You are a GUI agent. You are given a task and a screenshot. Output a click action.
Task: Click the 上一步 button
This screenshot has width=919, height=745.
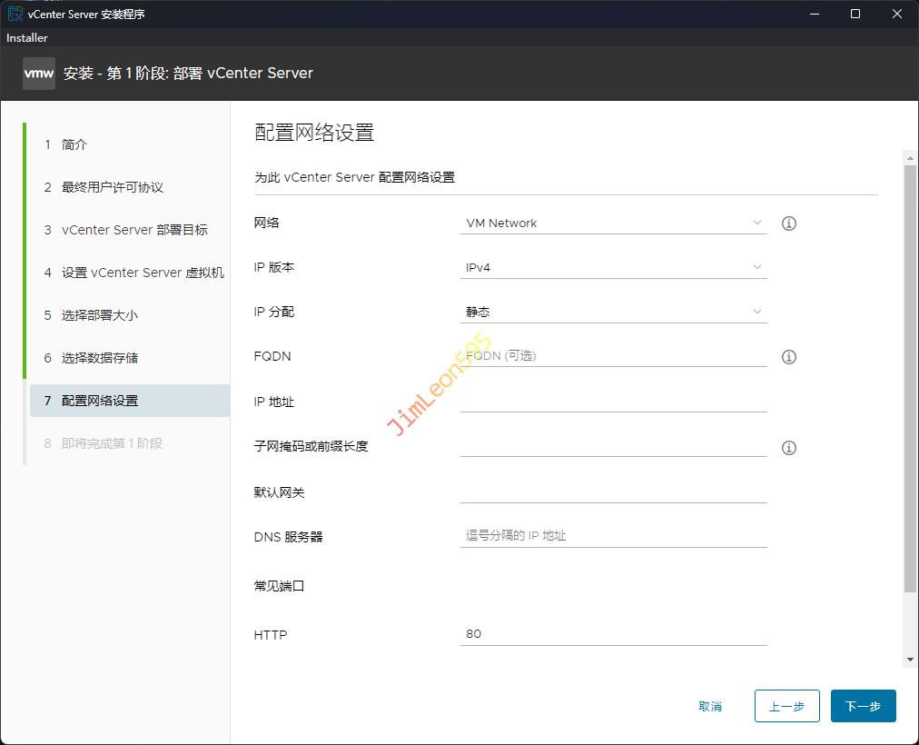coord(786,706)
